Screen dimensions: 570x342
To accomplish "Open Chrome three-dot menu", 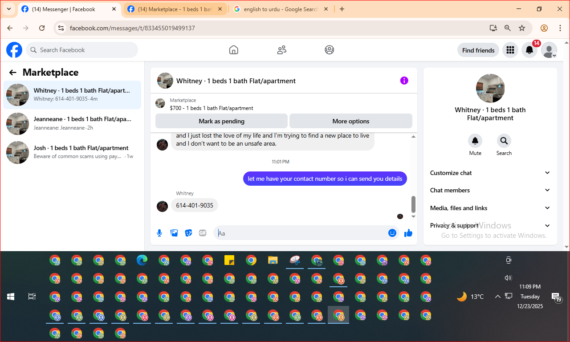I will 560,28.
